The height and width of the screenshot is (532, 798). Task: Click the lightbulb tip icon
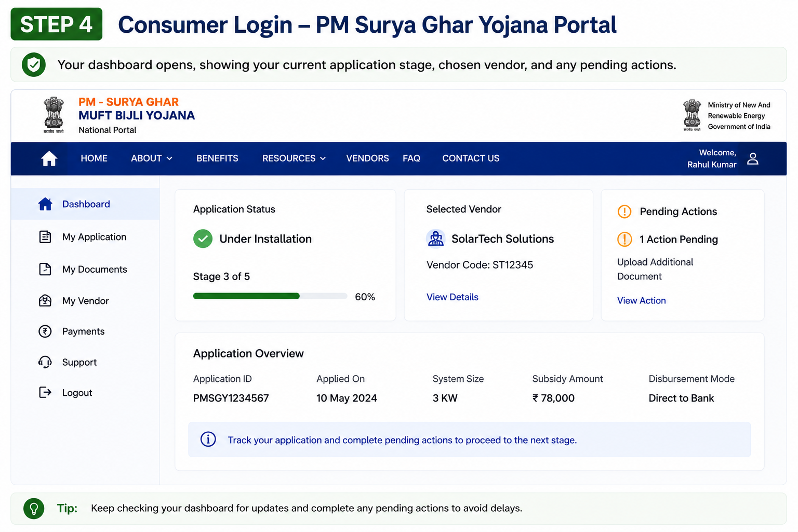click(x=34, y=508)
